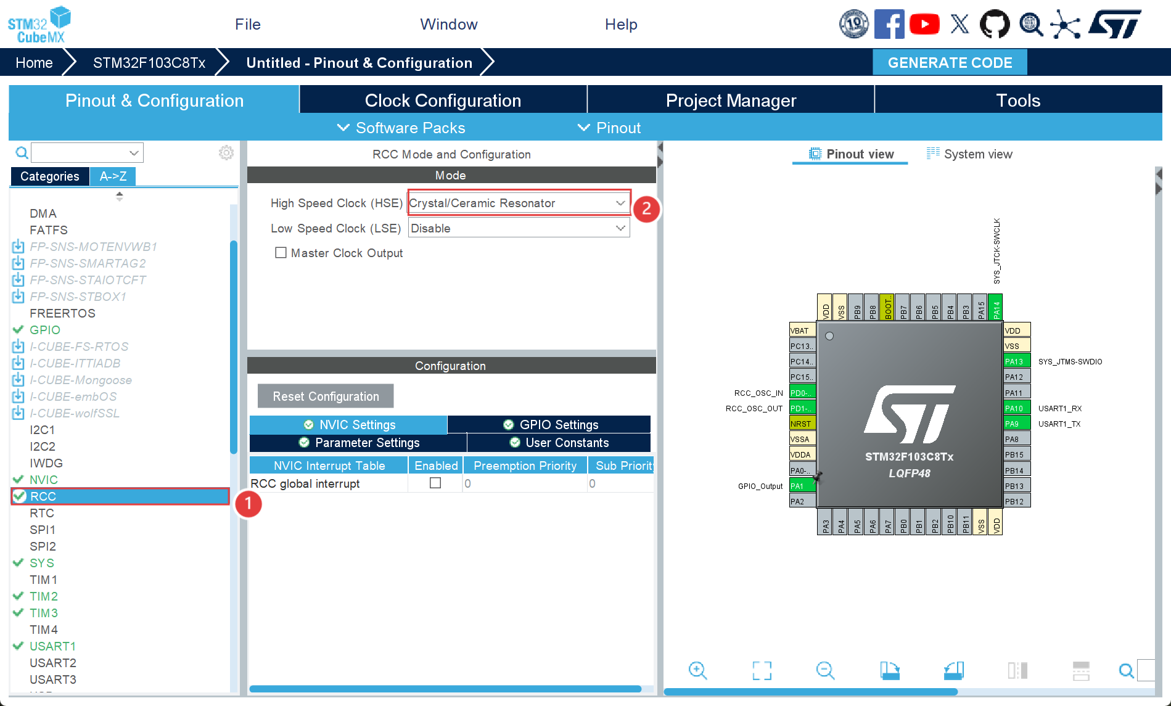Image resolution: width=1171 pixels, height=706 pixels.
Task: Go to Home in the breadcrumb
Action: (x=34, y=63)
